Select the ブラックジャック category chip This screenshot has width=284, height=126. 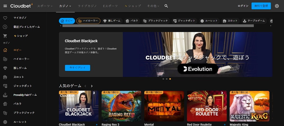156,21
